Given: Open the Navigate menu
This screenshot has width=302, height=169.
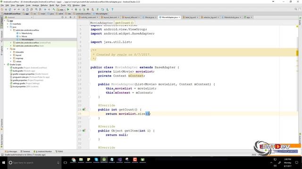Looking at the screenshot, I should 20,5.
